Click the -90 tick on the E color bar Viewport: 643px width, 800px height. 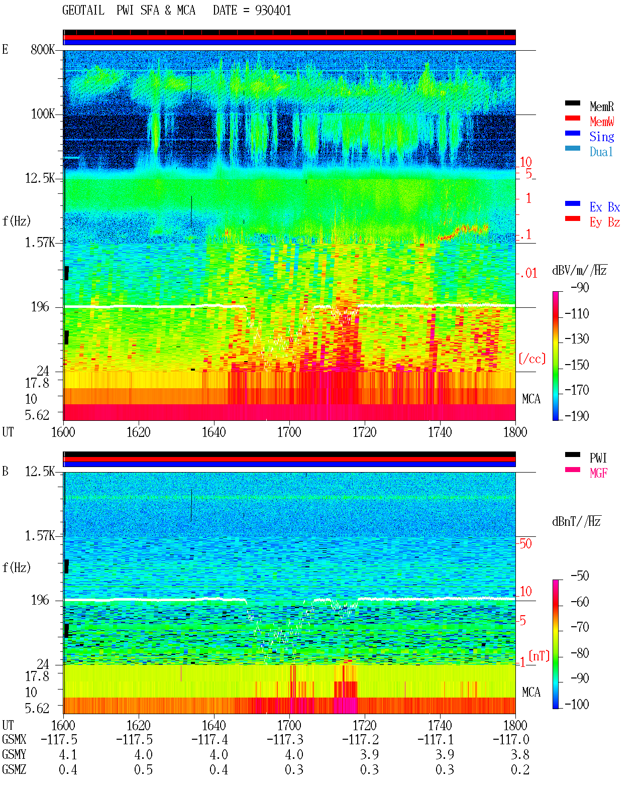coord(580,288)
